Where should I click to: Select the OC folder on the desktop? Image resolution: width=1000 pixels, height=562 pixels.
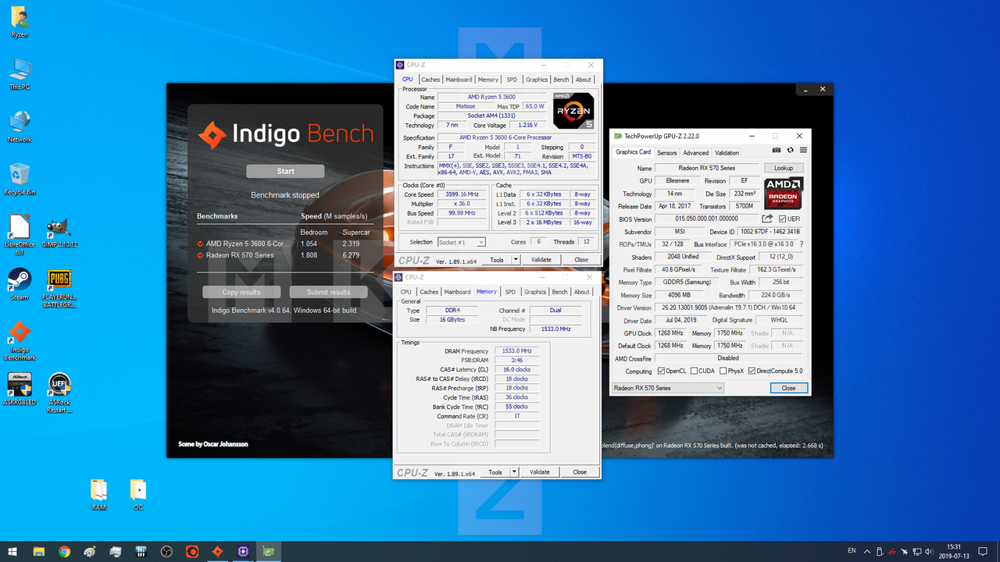pyautogui.click(x=137, y=493)
